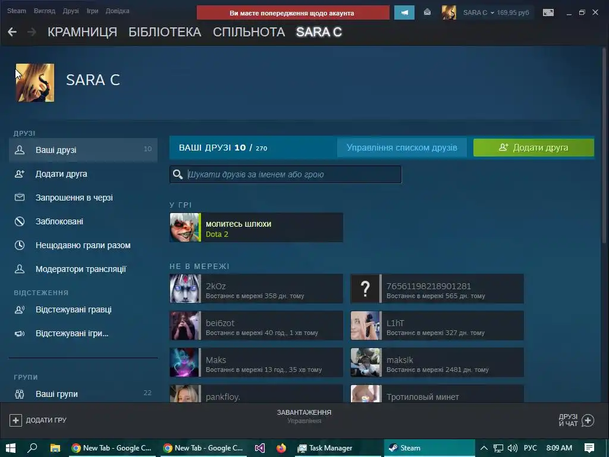Select Ваші друзі in the sidebar
This screenshot has width=609, height=457.
pyautogui.click(x=83, y=149)
